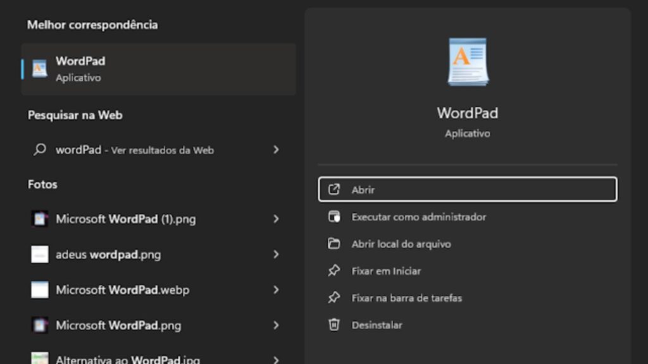This screenshot has width=648, height=364.
Task: Click the WordPad icon in best match
Action: pos(40,69)
